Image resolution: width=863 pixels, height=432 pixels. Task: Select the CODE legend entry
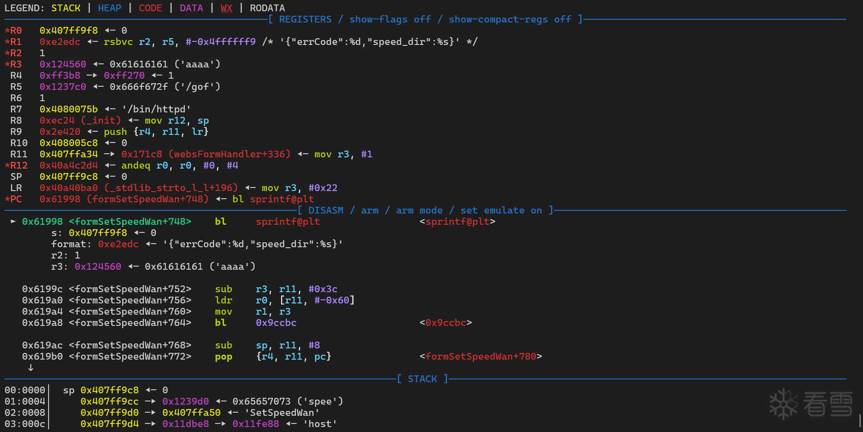[x=150, y=8]
